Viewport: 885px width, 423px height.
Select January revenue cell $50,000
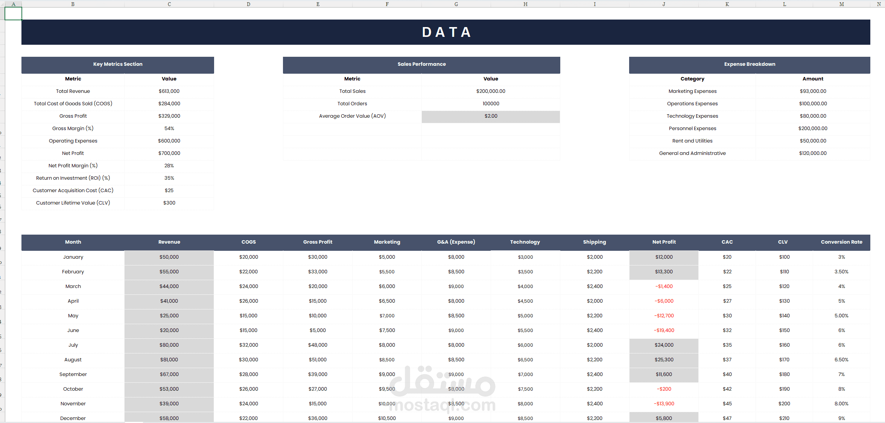pyautogui.click(x=169, y=257)
